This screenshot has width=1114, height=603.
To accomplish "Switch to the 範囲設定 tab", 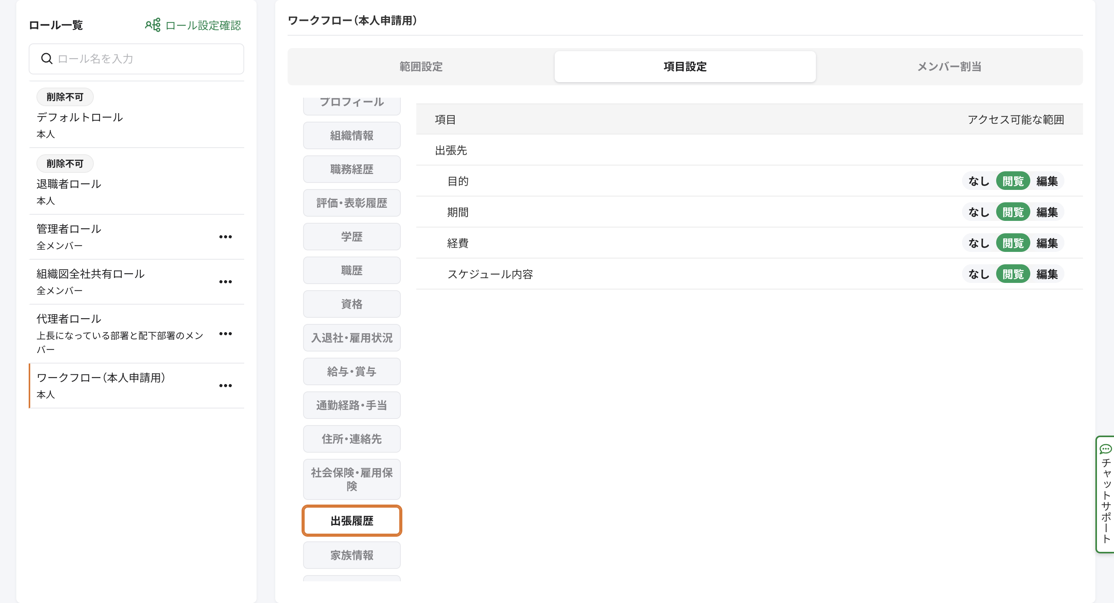I will 421,67.
